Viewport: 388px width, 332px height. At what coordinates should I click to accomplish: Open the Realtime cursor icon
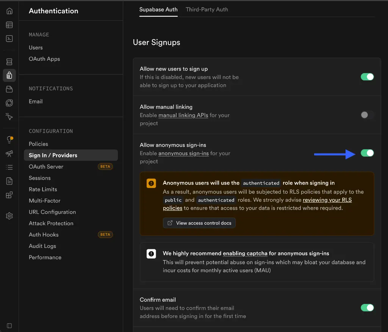pyautogui.click(x=9, y=116)
